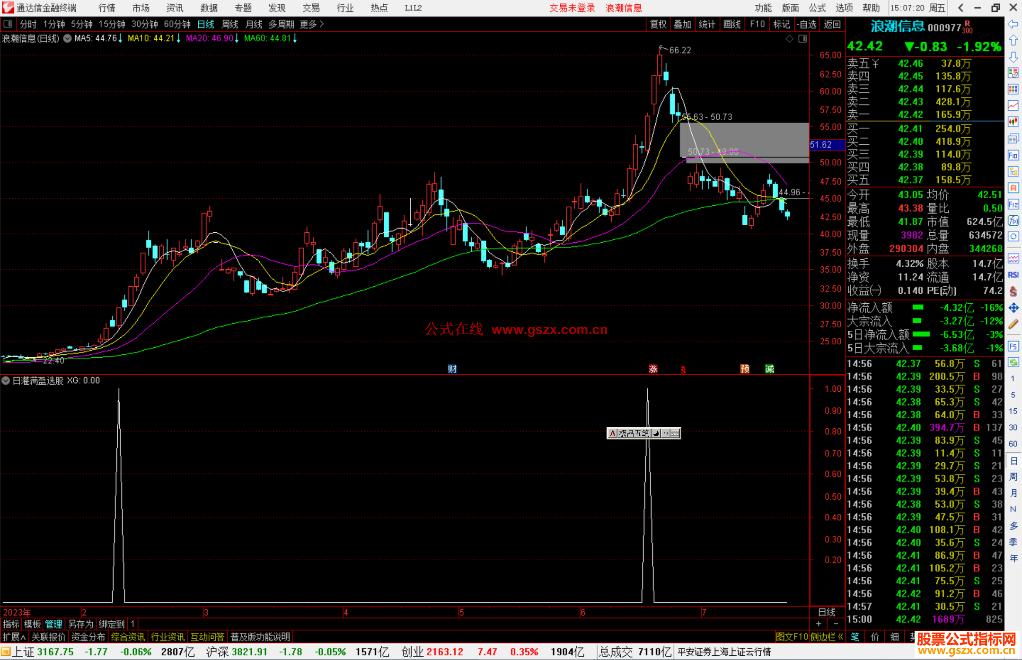The height and width of the screenshot is (660, 1022).
Task: Click the candlestick chart sidebar icon
Action: pyautogui.click(x=1013, y=122)
